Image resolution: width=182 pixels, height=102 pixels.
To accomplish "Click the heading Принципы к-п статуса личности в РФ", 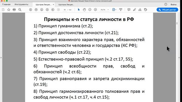I will [89, 19].
